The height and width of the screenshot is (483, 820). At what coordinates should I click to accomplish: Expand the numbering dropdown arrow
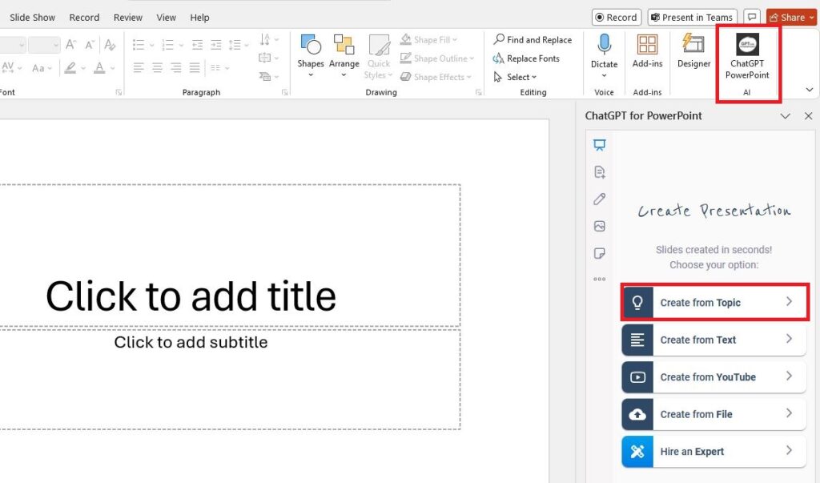point(181,45)
